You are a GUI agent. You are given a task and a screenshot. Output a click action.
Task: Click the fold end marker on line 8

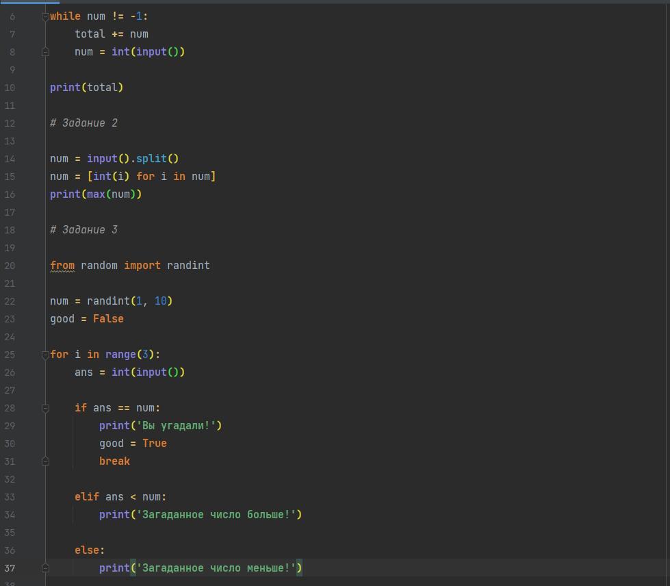pos(45,52)
